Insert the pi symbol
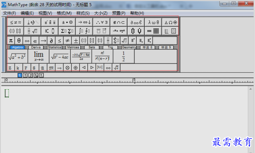The height and width of the screenshot is (153, 255). pos(11,40)
